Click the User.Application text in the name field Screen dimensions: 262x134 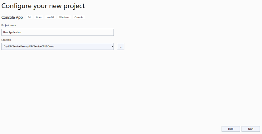click(12, 32)
